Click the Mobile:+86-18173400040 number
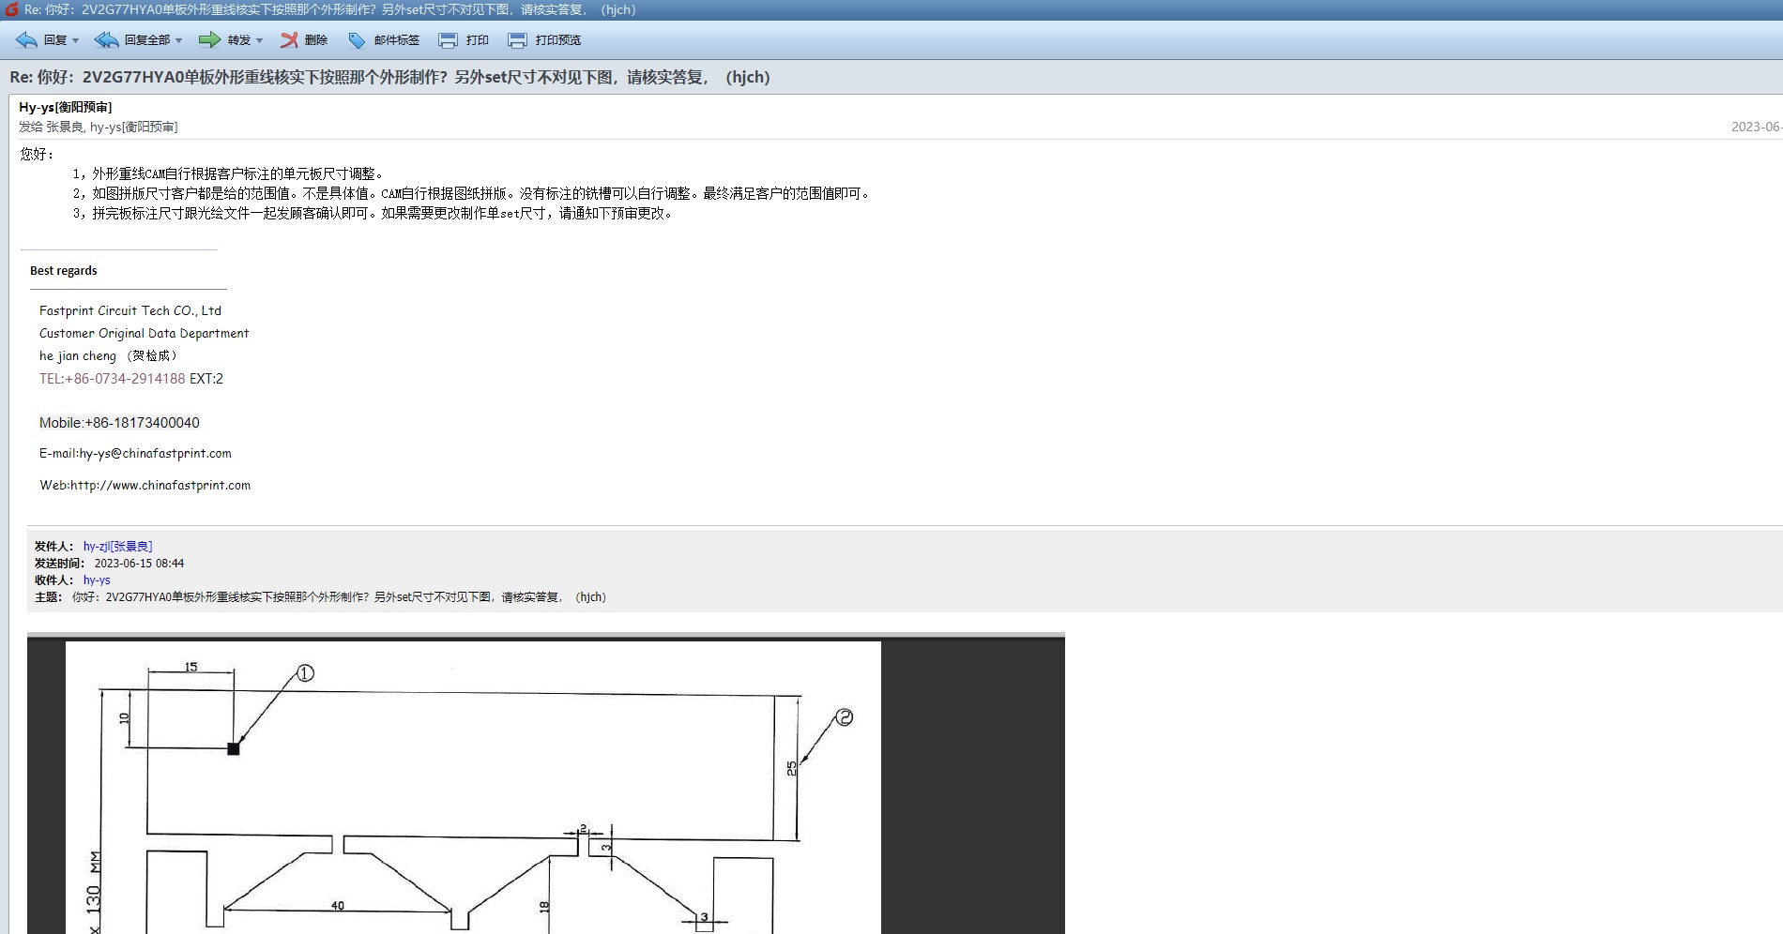The height and width of the screenshot is (934, 1783). tap(119, 423)
